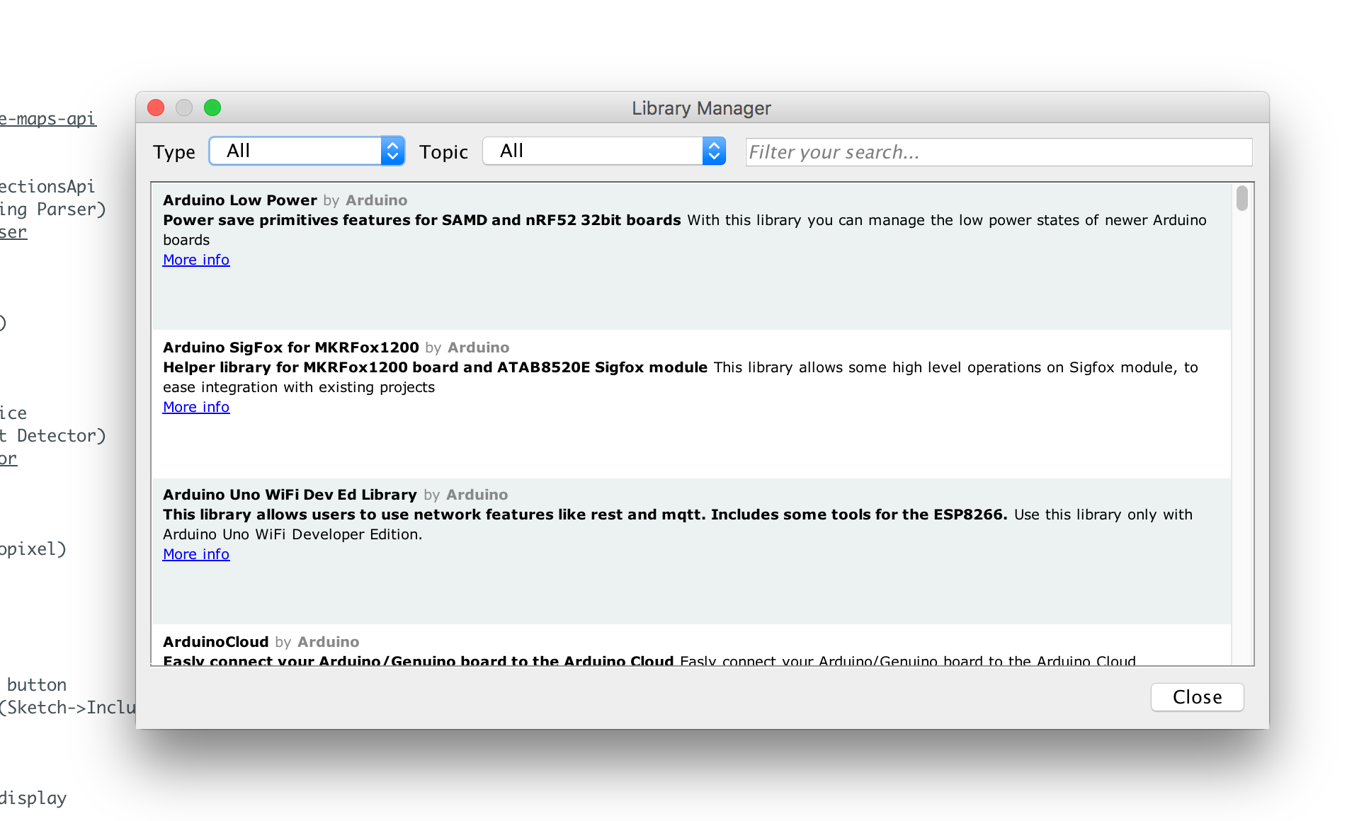1364x821 pixels.
Task: Click the Topic dropdown arrow stepper
Action: (x=714, y=151)
